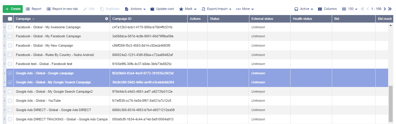Go to the next page arrow
Viewport: 396px width, 124px height.
385,9
